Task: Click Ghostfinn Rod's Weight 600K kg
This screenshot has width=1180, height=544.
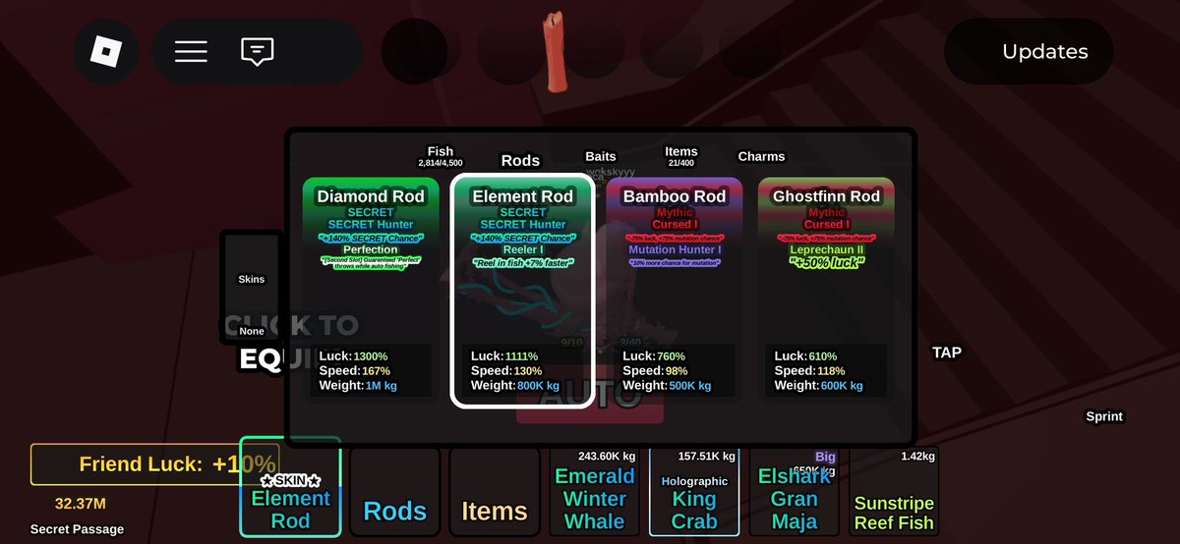Action: pos(819,386)
